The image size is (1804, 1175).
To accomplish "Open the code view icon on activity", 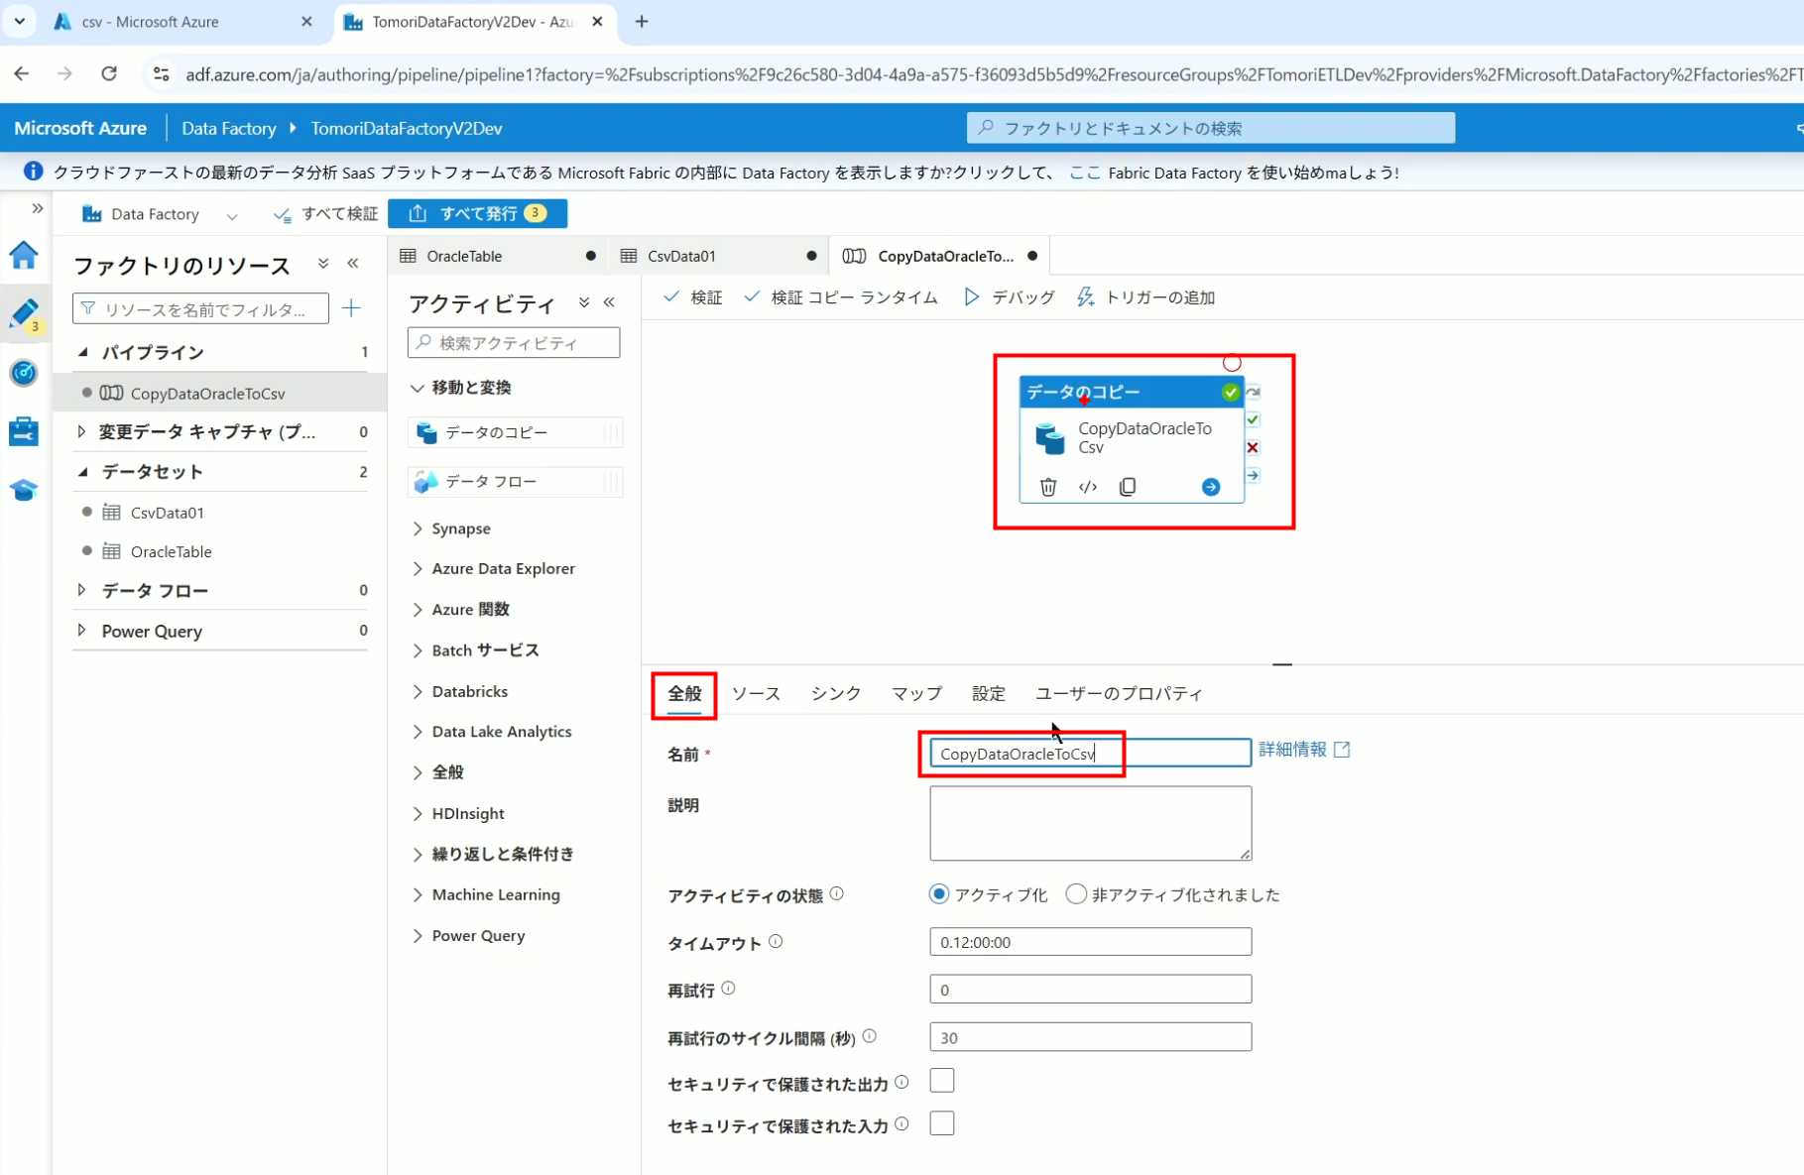I will [1088, 487].
